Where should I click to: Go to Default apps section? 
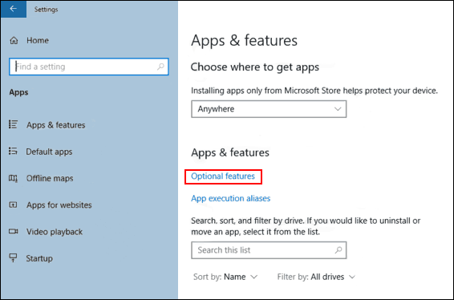(49, 152)
